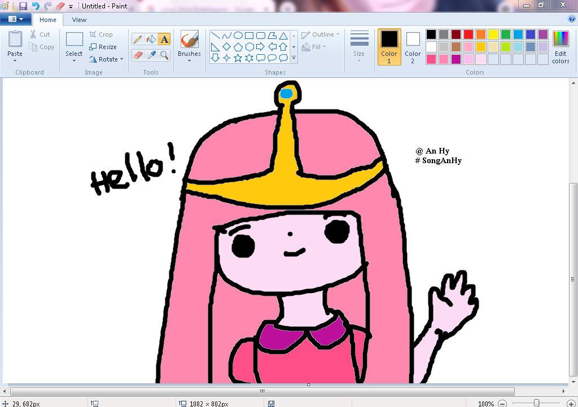
Task: Choose the Curve shape
Action: point(227,36)
